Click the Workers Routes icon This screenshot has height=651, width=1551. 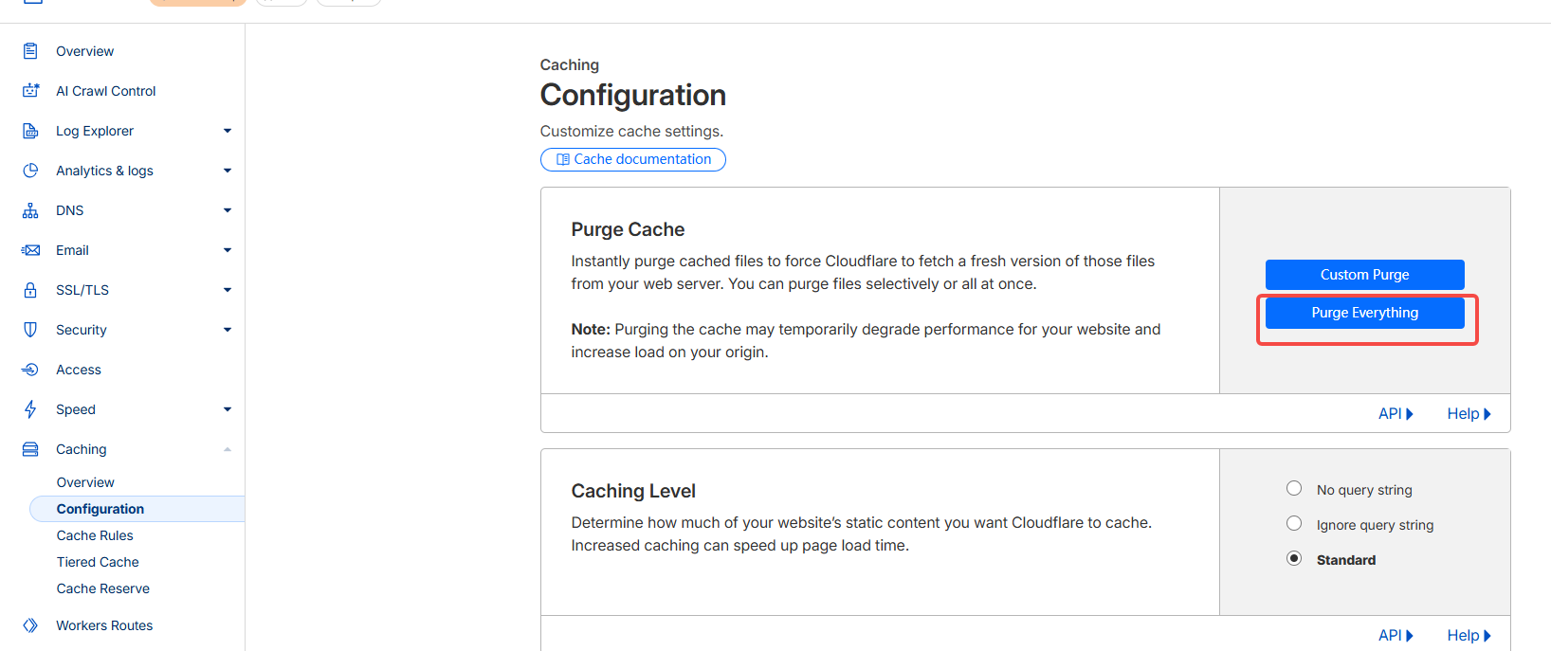[29, 624]
